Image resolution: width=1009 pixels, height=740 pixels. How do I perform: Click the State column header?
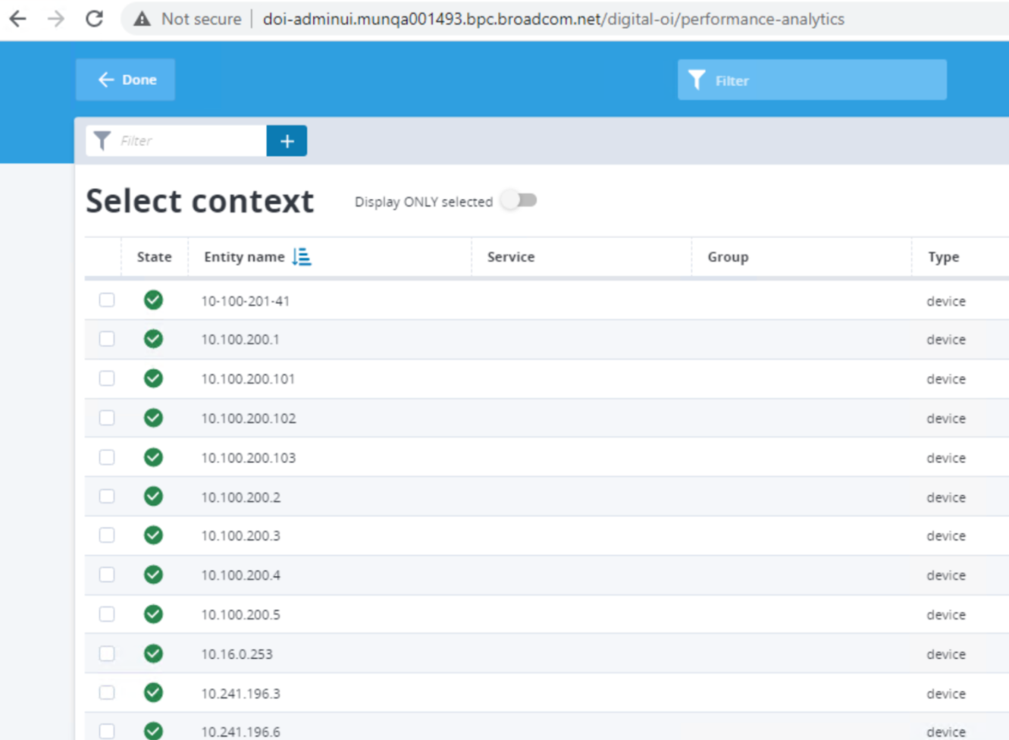(x=154, y=257)
